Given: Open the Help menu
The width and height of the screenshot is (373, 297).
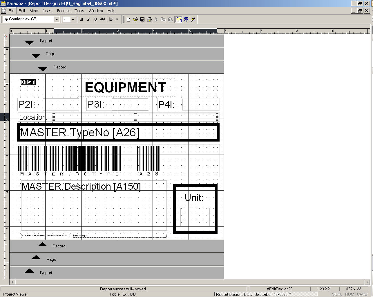Looking at the screenshot, I should tap(111, 11).
